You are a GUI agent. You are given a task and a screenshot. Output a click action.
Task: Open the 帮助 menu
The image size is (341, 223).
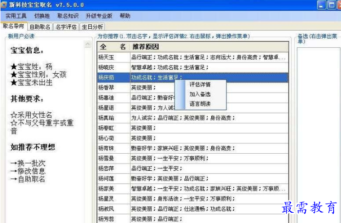[x=125, y=16]
